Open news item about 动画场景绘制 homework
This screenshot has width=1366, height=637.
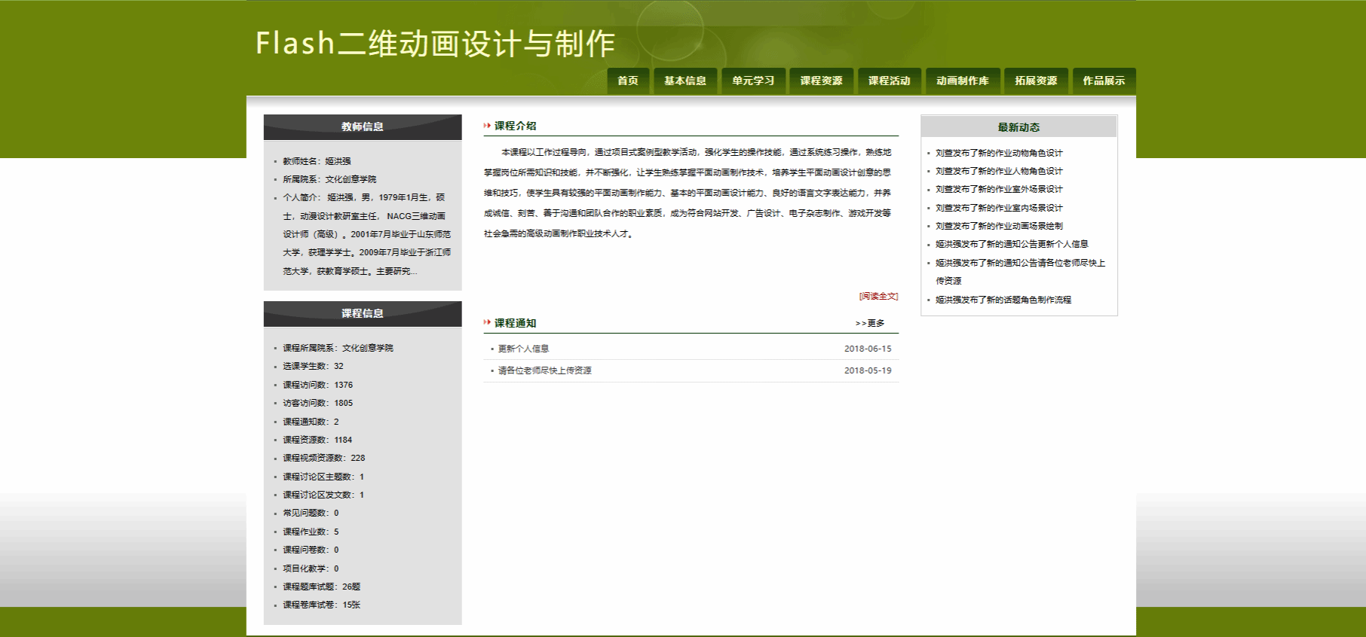(999, 226)
